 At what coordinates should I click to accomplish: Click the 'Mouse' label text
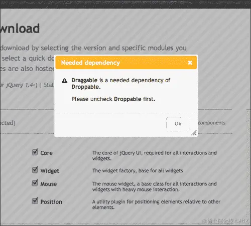pyautogui.click(x=49, y=184)
